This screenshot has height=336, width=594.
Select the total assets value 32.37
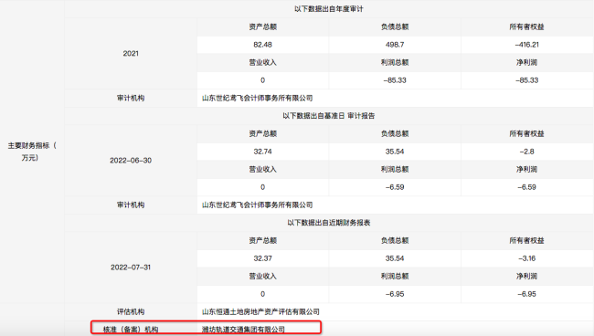(x=262, y=258)
